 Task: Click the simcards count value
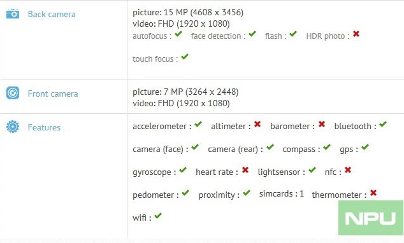click(x=301, y=193)
